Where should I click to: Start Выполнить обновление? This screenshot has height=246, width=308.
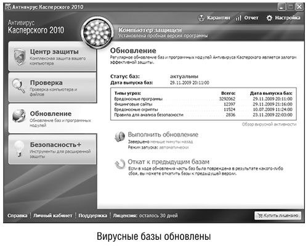pyautogui.click(x=163, y=134)
